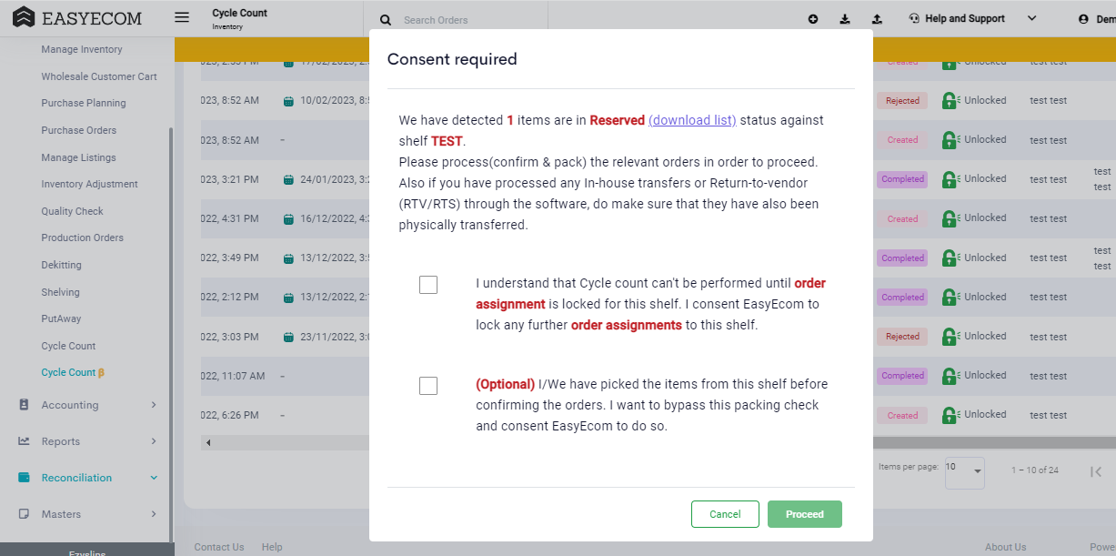The height and width of the screenshot is (556, 1116).
Task: Click the download arrow icon in header
Action: (x=845, y=19)
